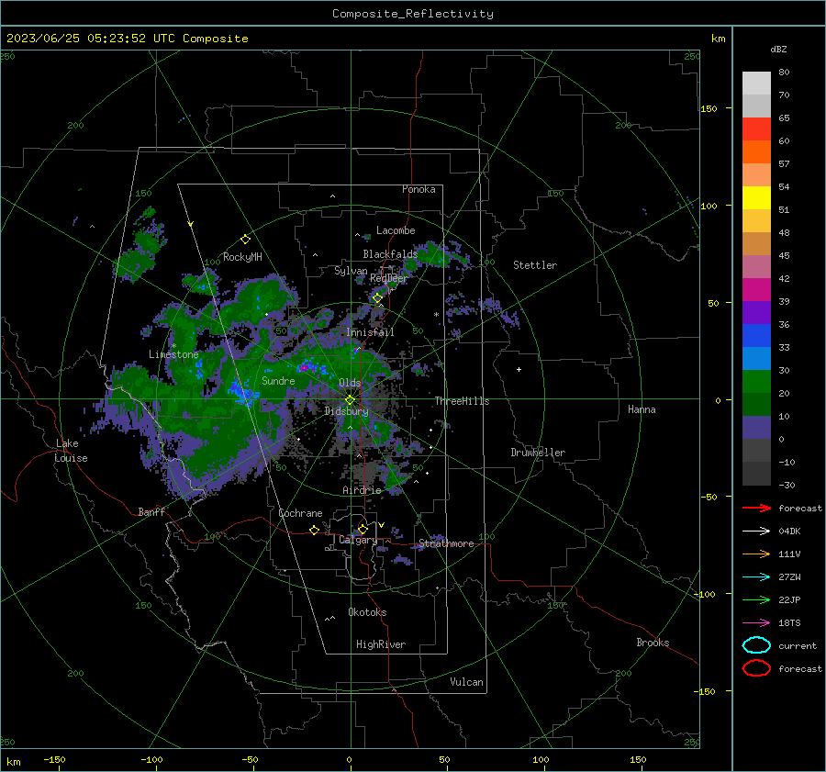The image size is (826, 772).
Task: Click the Hanna town label
Action: coord(642,409)
